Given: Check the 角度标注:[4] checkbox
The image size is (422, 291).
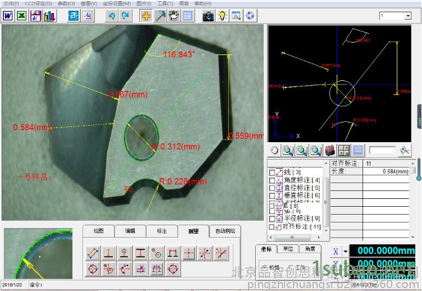Looking at the screenshot, I should coord(272,180).
